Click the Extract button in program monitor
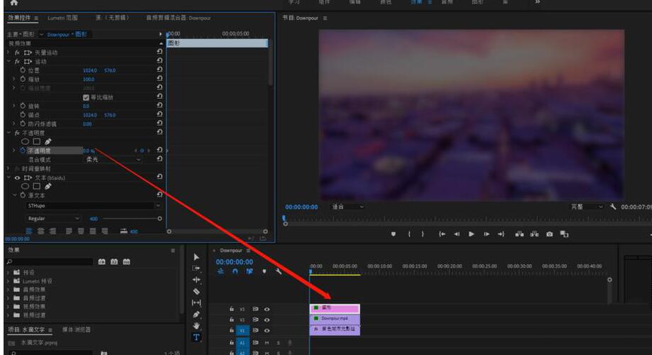This screenshot has width=652, height=355. tap(534, 234)
